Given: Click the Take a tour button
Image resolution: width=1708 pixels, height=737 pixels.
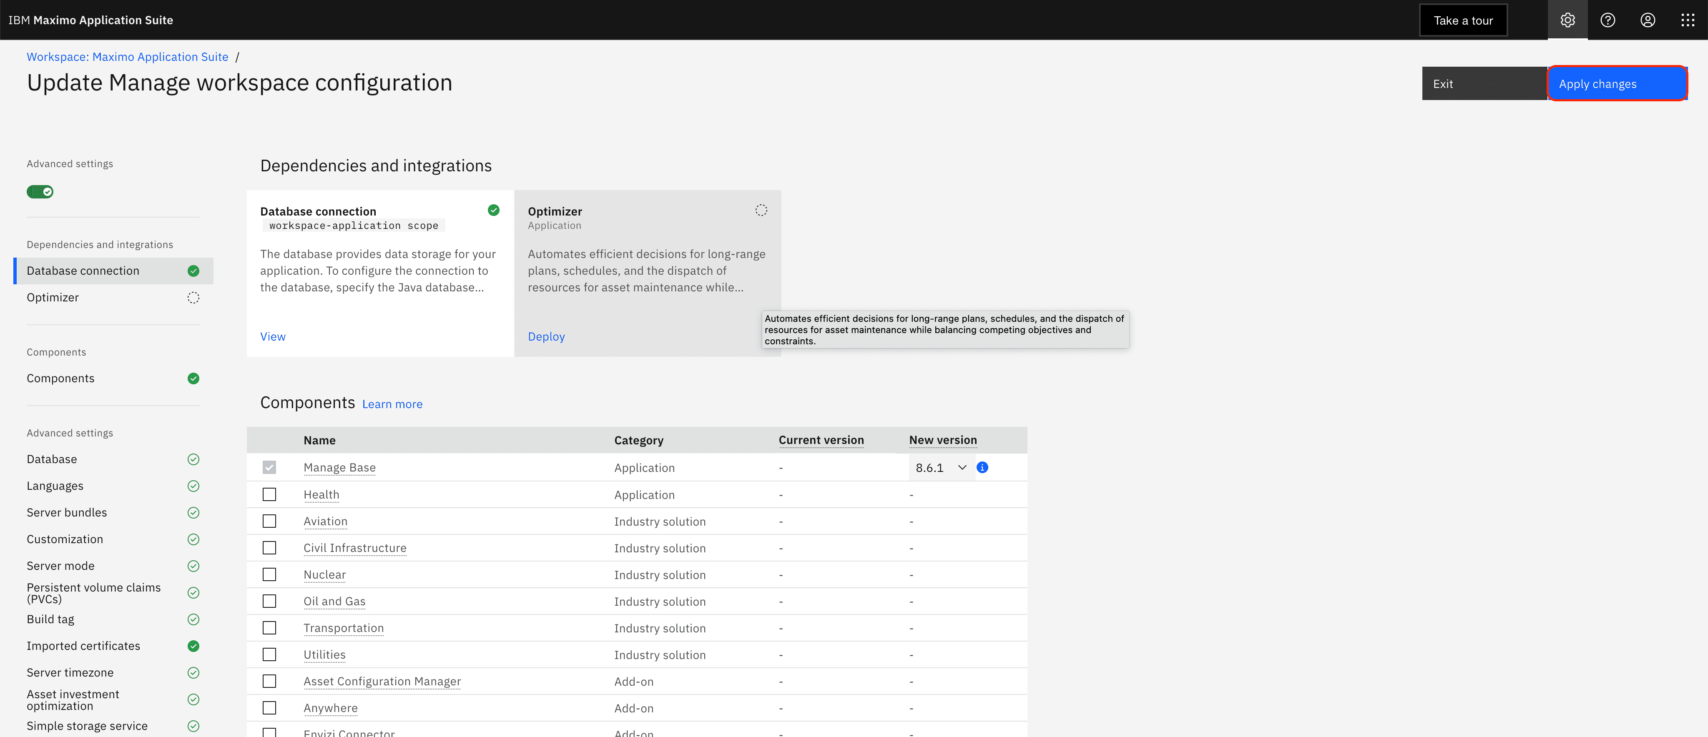Looking at the screenshot, I should 1463,20.
